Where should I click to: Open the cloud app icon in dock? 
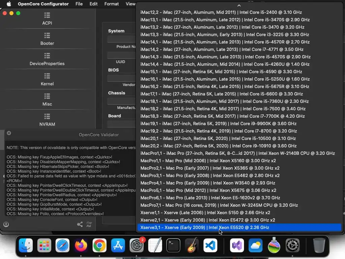(255, 245)
